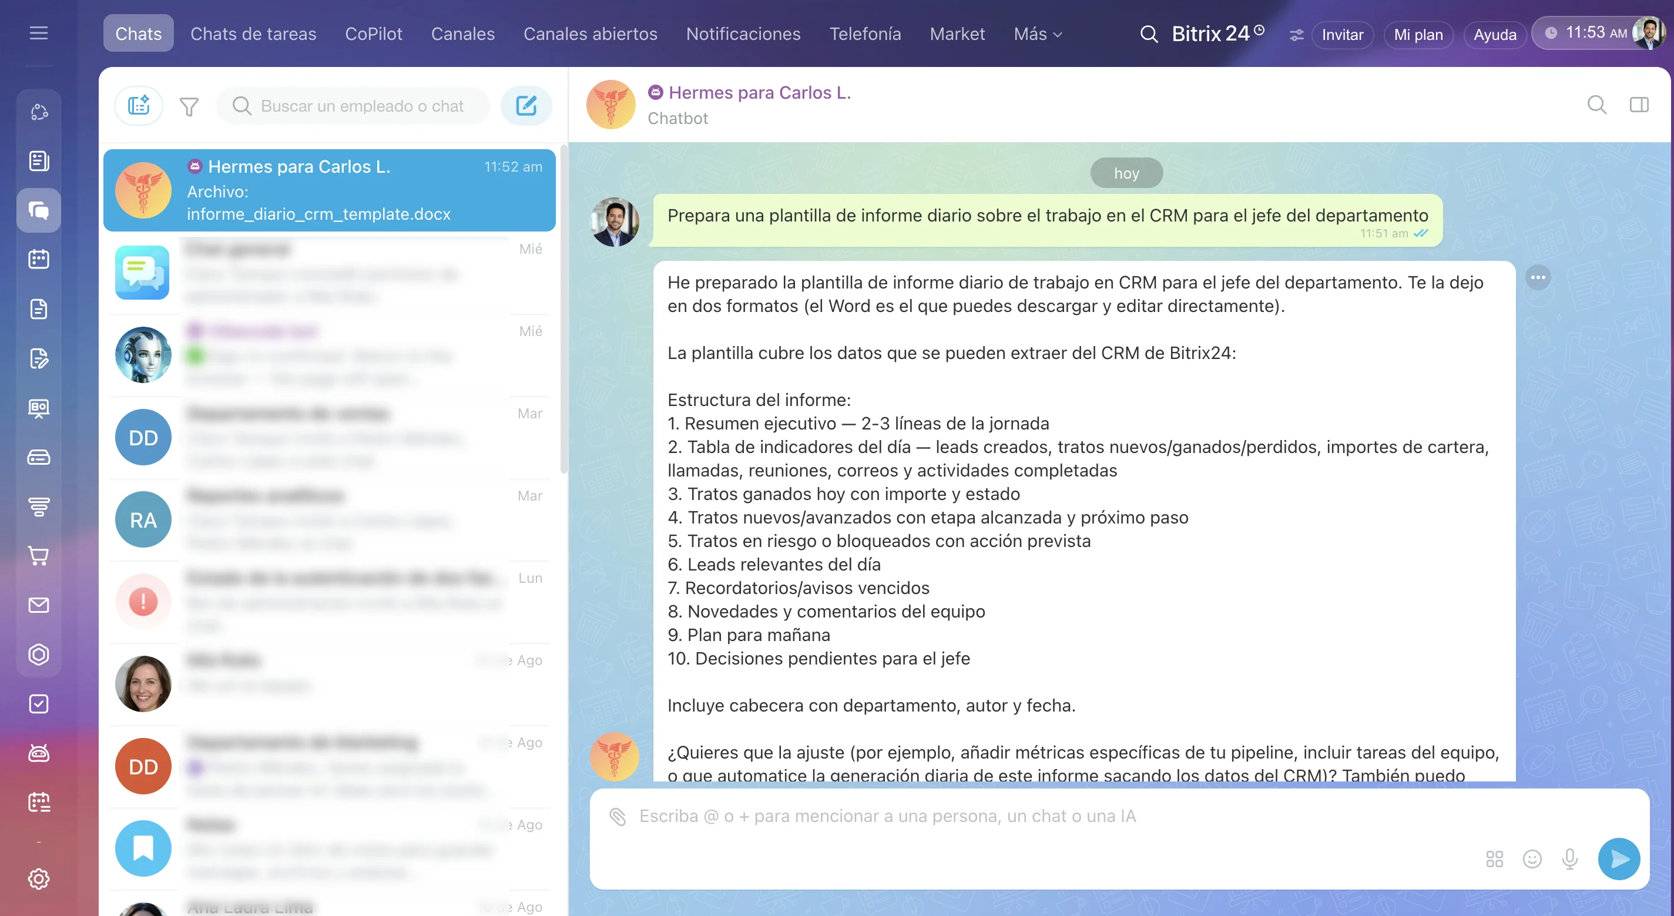Screen dimensions: 1674x916
Task: Click the Mi plan button
Action: tap(1418, 35)
